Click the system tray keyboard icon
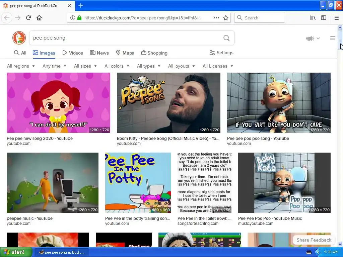This screenshot has width=343, height=257. coord(308,252)
